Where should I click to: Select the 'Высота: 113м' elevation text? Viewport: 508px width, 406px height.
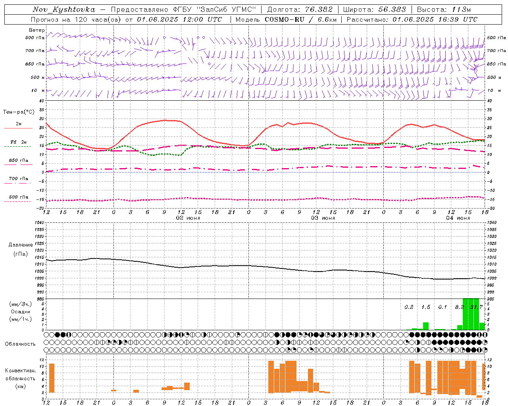(x=444, y=10)
